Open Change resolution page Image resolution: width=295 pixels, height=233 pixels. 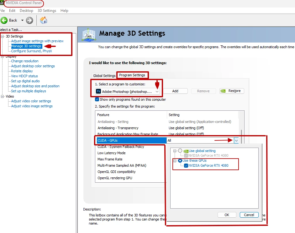coord(25,61)
